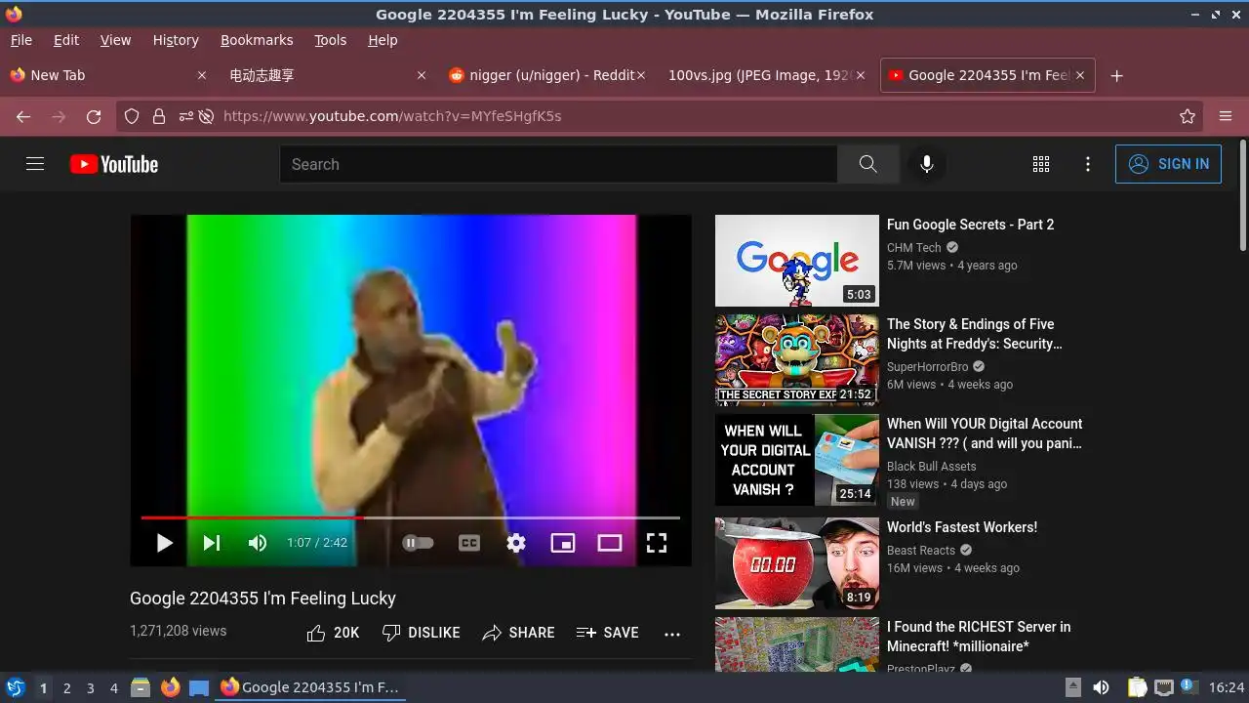Open the Help menu

click(x=383, y=40)
